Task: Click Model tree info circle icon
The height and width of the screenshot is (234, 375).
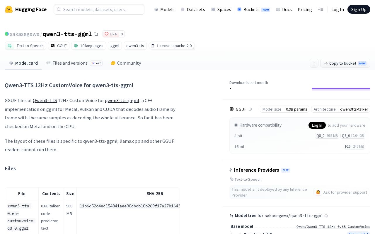Action: 326,216
